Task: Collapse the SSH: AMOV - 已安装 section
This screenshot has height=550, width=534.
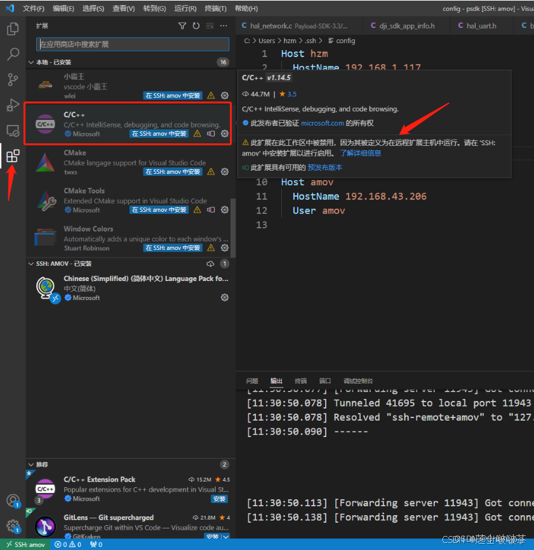Action: click(x=31, y=264)
